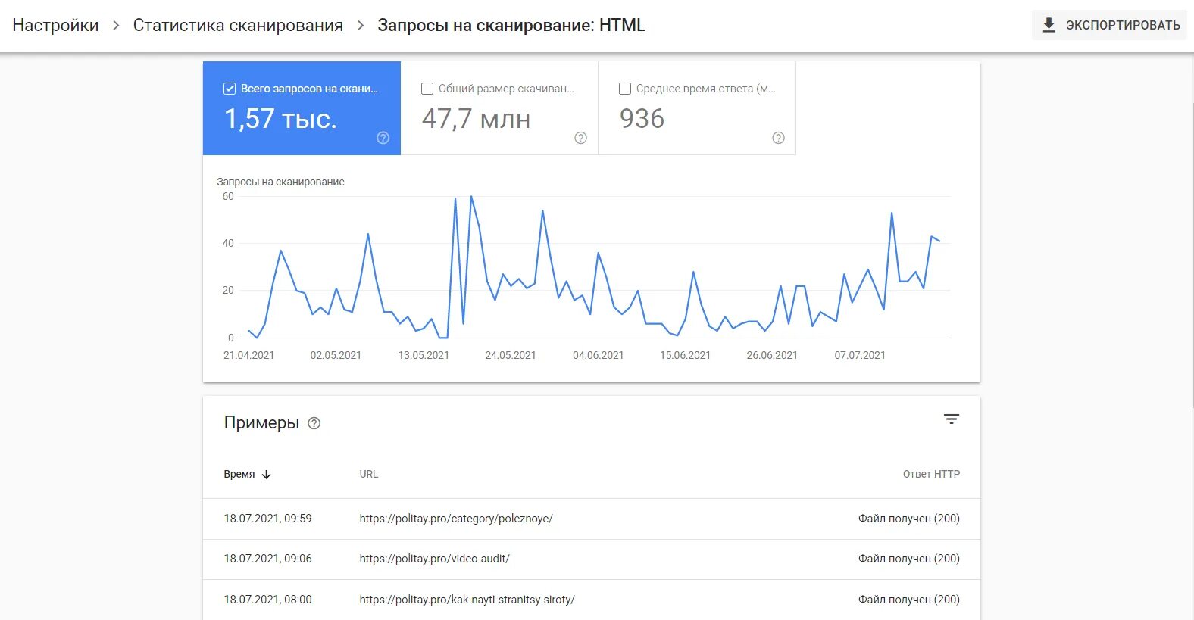Go to Настройки breadcrumb
This screenshot has height=620, width=1194.
55,25
